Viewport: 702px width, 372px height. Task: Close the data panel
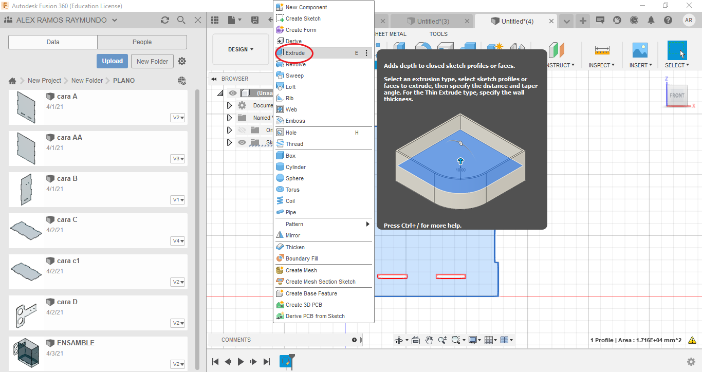pyautogui.click(x=198, y=20)
